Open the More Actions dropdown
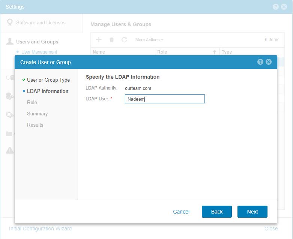The image size is (293, 239). coord(149,40)
